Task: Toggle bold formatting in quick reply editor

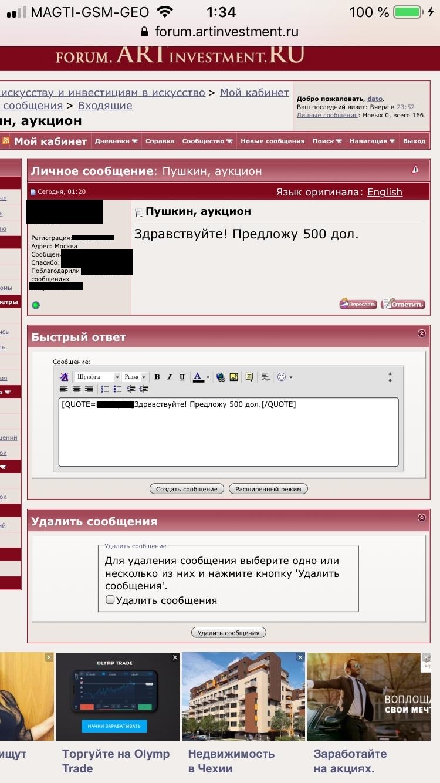Action: tap(157, 377)
